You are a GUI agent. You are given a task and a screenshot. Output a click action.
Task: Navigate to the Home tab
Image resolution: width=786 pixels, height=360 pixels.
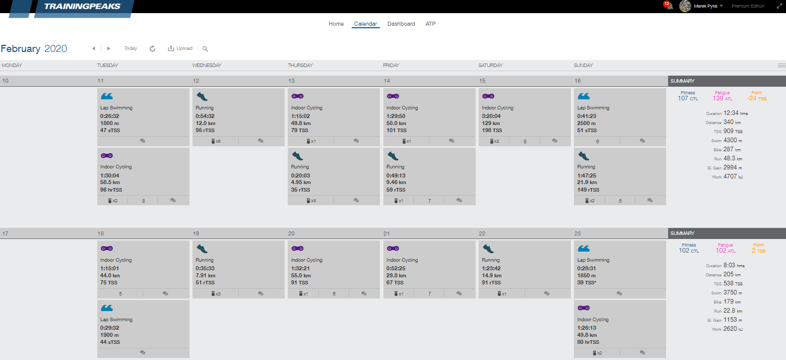[x=336, y=24]
